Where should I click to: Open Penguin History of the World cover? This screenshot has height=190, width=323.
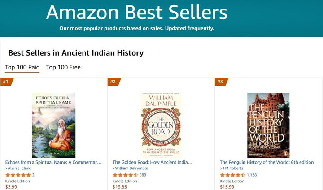tap(268, 125)
